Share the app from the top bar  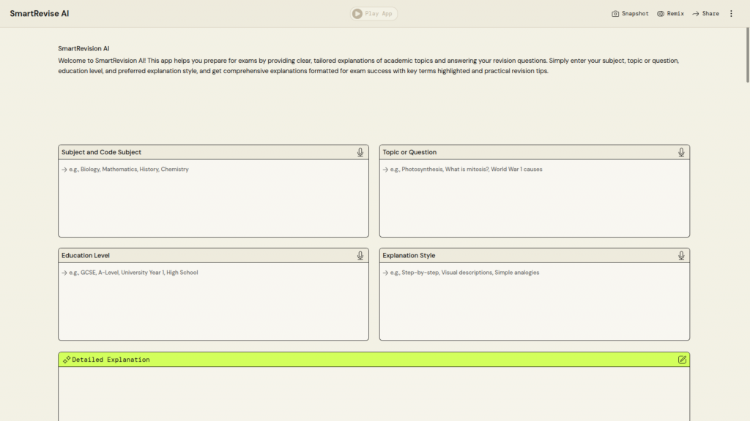click(x=705, y=13)
